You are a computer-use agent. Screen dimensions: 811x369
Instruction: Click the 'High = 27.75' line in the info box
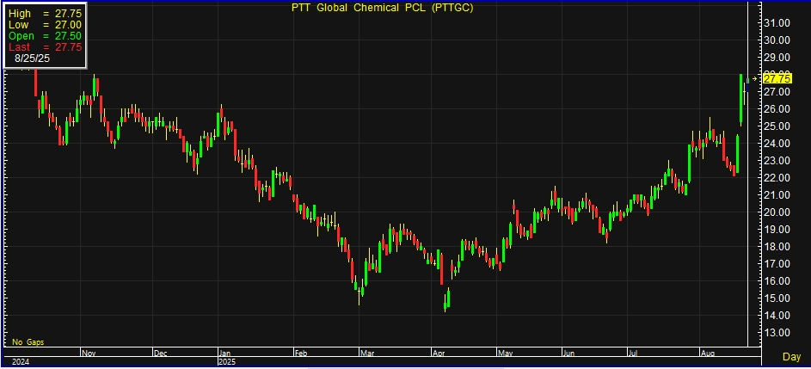[x=45, y=14]
